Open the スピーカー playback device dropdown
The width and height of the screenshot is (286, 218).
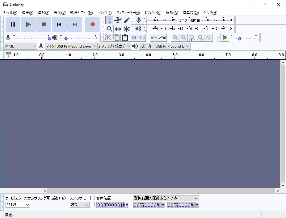point(165,46)
